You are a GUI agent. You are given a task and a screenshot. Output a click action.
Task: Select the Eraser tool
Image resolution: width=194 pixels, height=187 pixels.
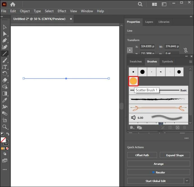(x=4, y=80)
